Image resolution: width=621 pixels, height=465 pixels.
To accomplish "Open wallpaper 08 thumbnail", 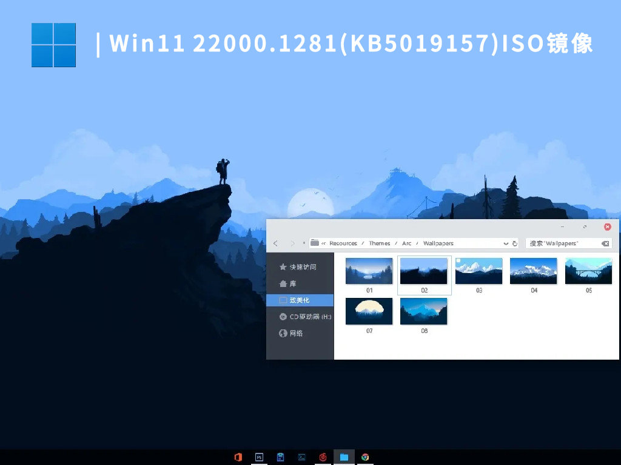I will pyautogui.click(x=423, y=311).
